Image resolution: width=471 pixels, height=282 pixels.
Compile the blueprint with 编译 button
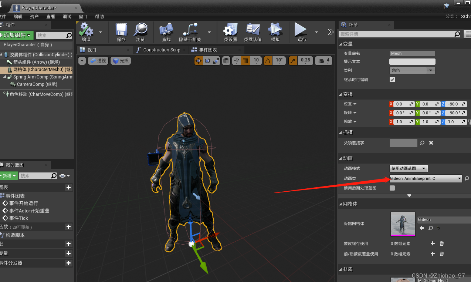(x=86, y=32)
